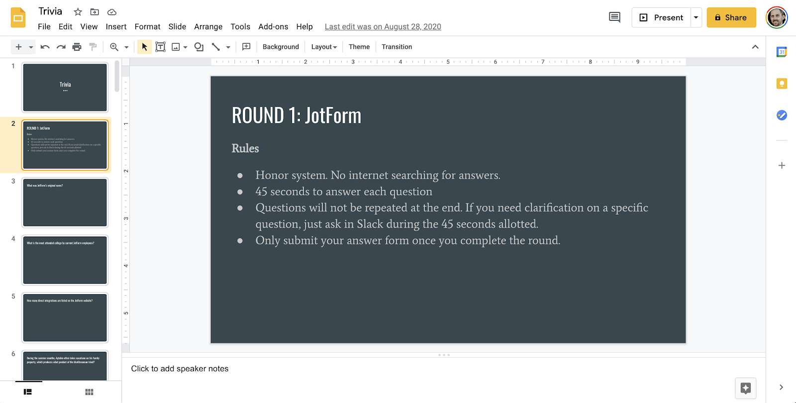Open the Google account avatar

777,18
